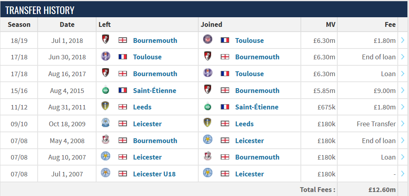Expand arrow on Jul 1, 2018 transfer row
Viewport: 409px width, 196px height.
tap(403, 40)
